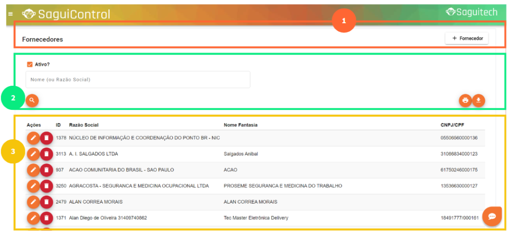
Task: Edit the AGRACOSTA supplier row
Action: tap(33, 186)
